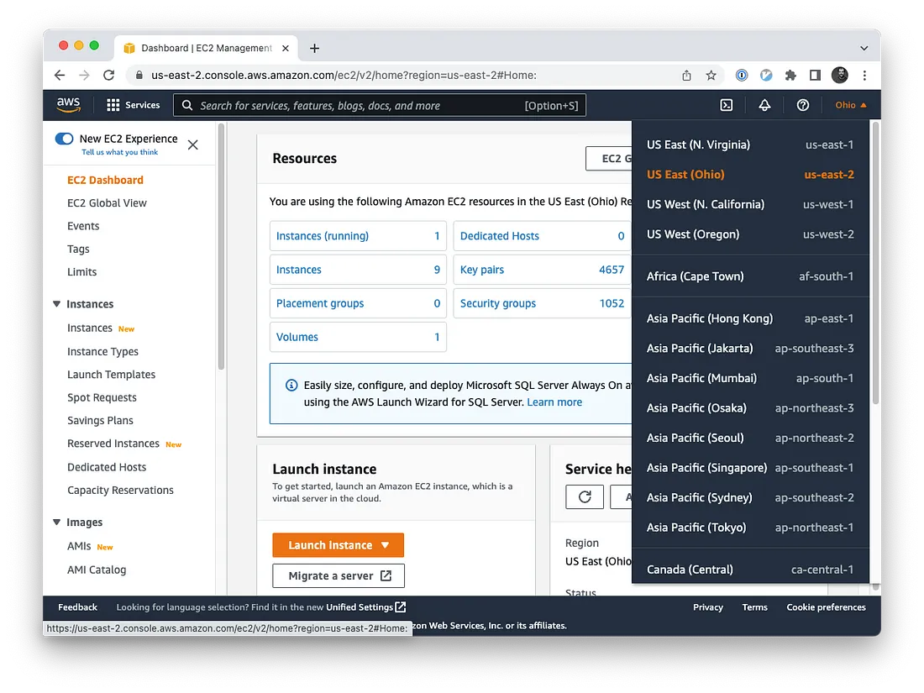
Task: Select Asia Pacific (Seoul) region
Action: (x=750, y=438)
